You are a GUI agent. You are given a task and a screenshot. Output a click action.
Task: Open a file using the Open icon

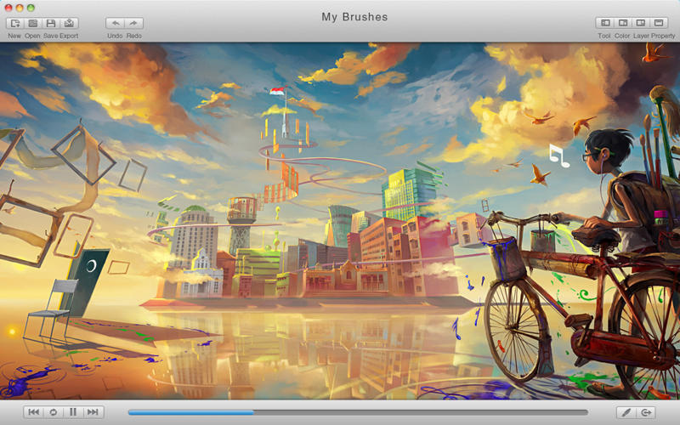32,24
